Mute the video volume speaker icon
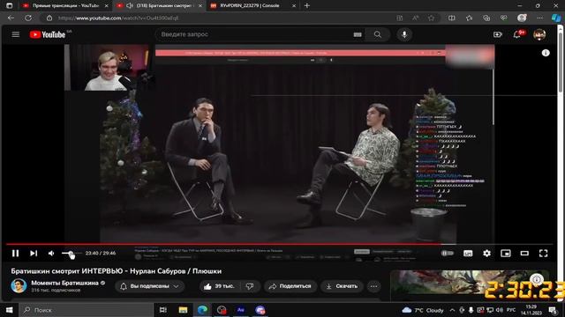Viewport: 565px width, 317px height. (x=51, y=254)
